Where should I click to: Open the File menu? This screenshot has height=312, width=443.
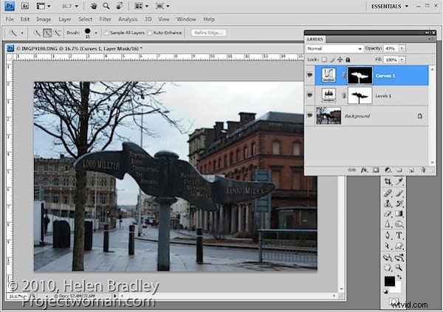(x=10, y=19)
